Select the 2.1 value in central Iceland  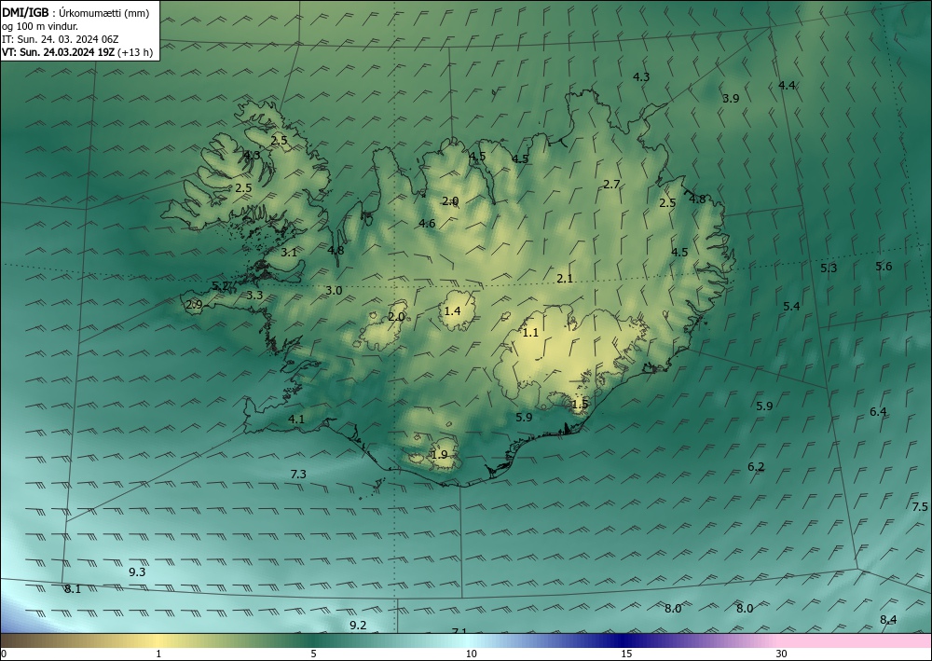[x=565, y=278]
